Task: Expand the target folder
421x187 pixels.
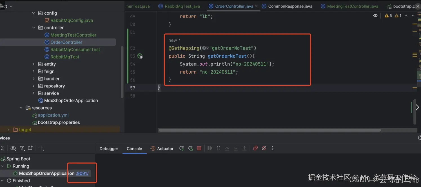Action: point(8,130)
